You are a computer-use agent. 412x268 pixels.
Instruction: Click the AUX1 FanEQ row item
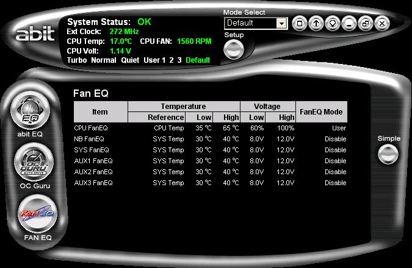pos(93,161)
